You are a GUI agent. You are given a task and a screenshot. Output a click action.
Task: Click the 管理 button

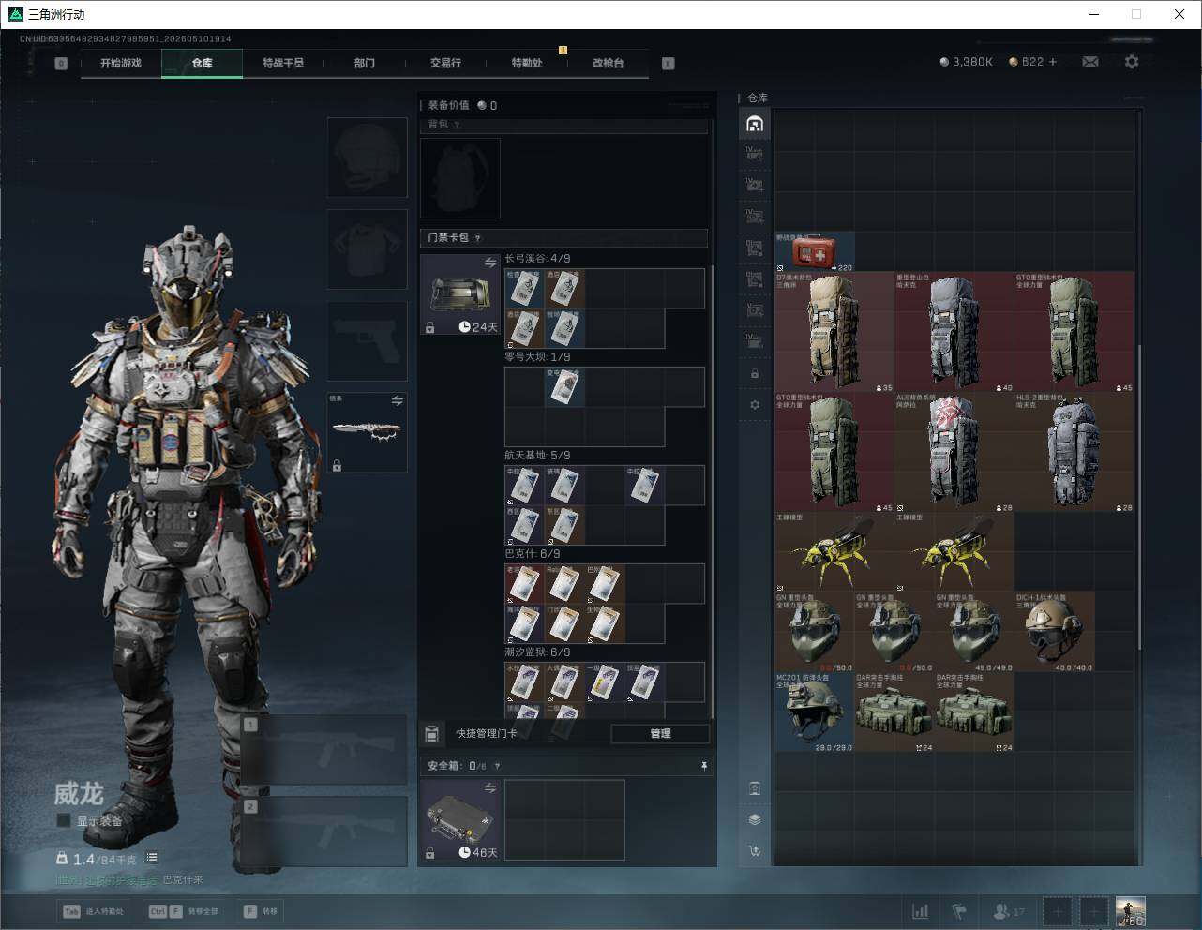(660, 733)
